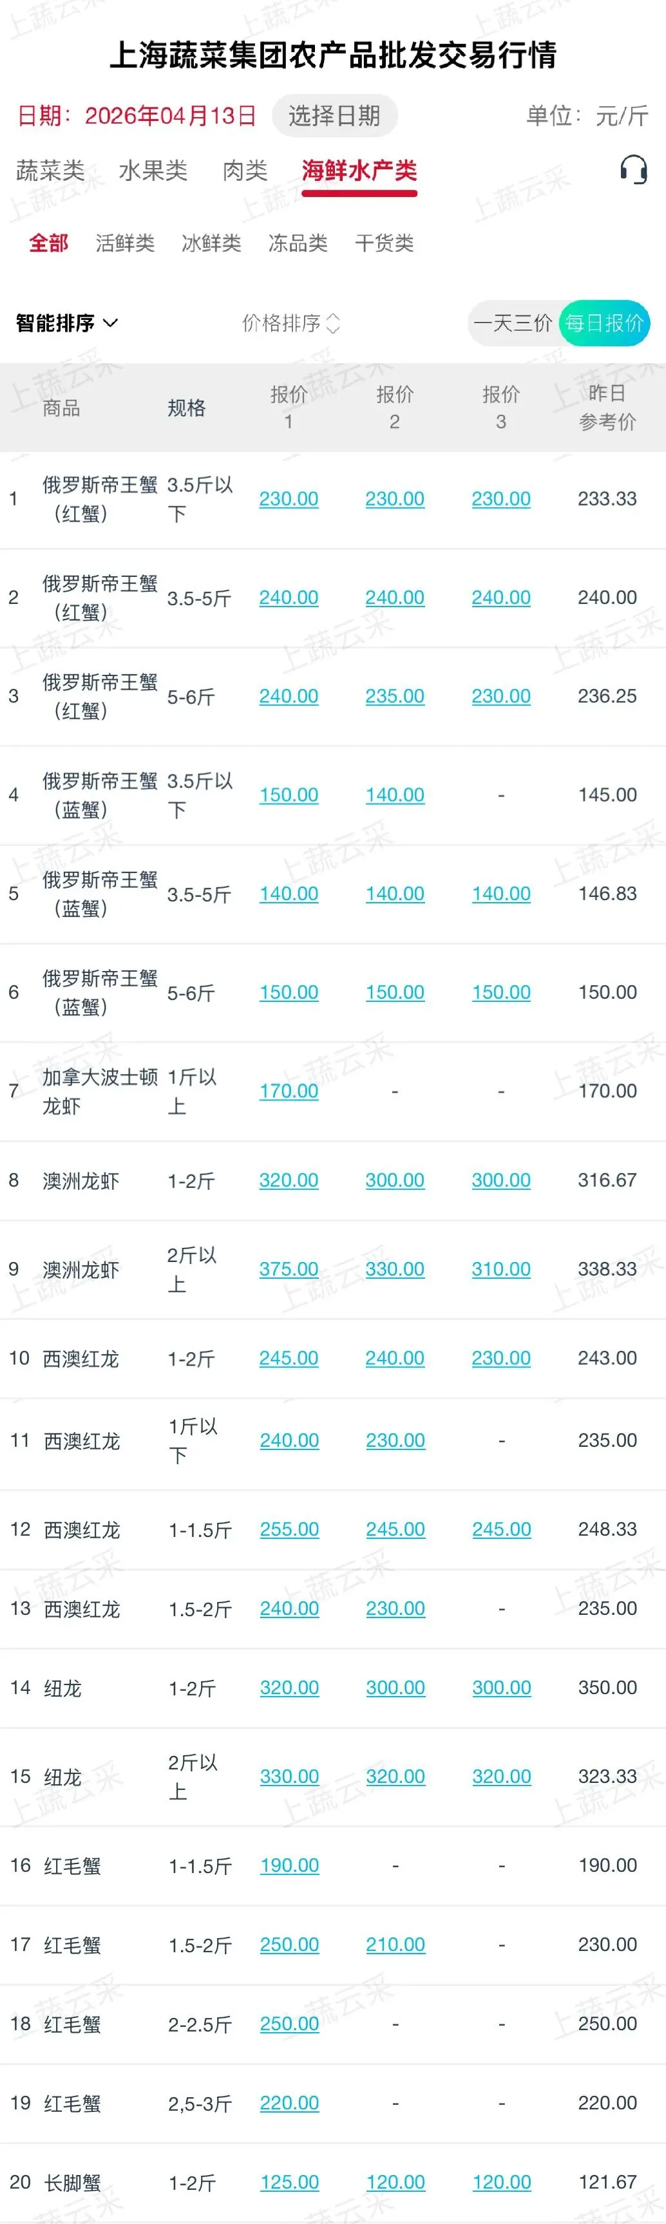The height and width of the screenshot is (2224, 666).
Task: Filter by 冻品类 subcategory
Action: (298, 243)
